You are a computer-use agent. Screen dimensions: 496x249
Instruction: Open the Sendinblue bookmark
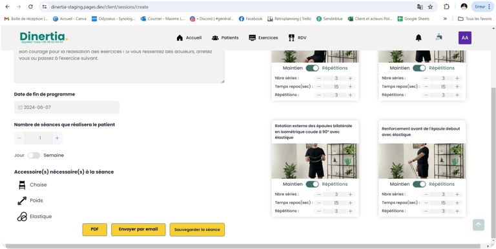(329, 19)
